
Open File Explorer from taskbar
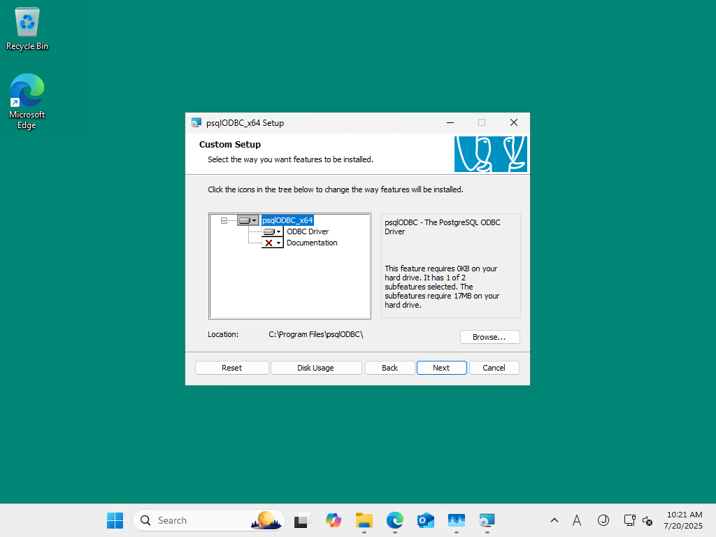pyautogui.click(x=364, y=520)
